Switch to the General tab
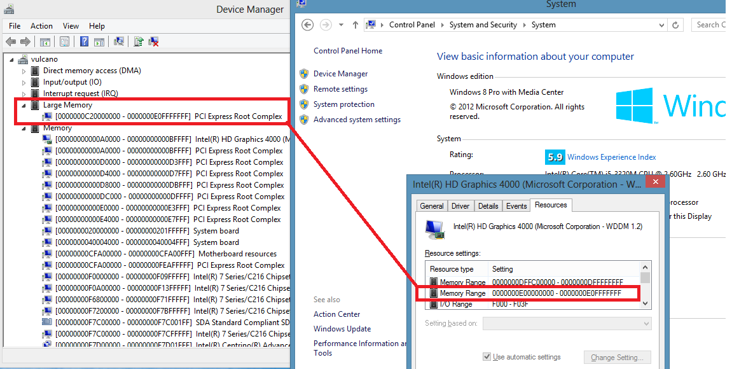The image size is (753, 369). click(x=432, y=205)
